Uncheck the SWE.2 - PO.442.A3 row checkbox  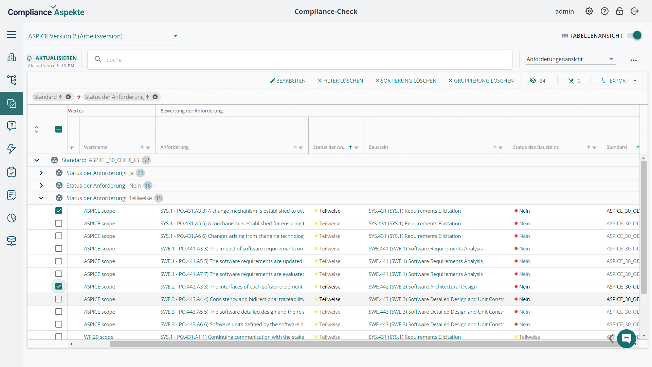coord(59,286)
